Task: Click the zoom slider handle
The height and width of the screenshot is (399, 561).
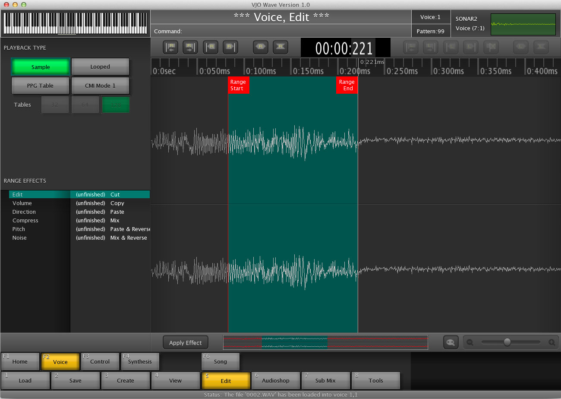Action: [x=507, y=342]
